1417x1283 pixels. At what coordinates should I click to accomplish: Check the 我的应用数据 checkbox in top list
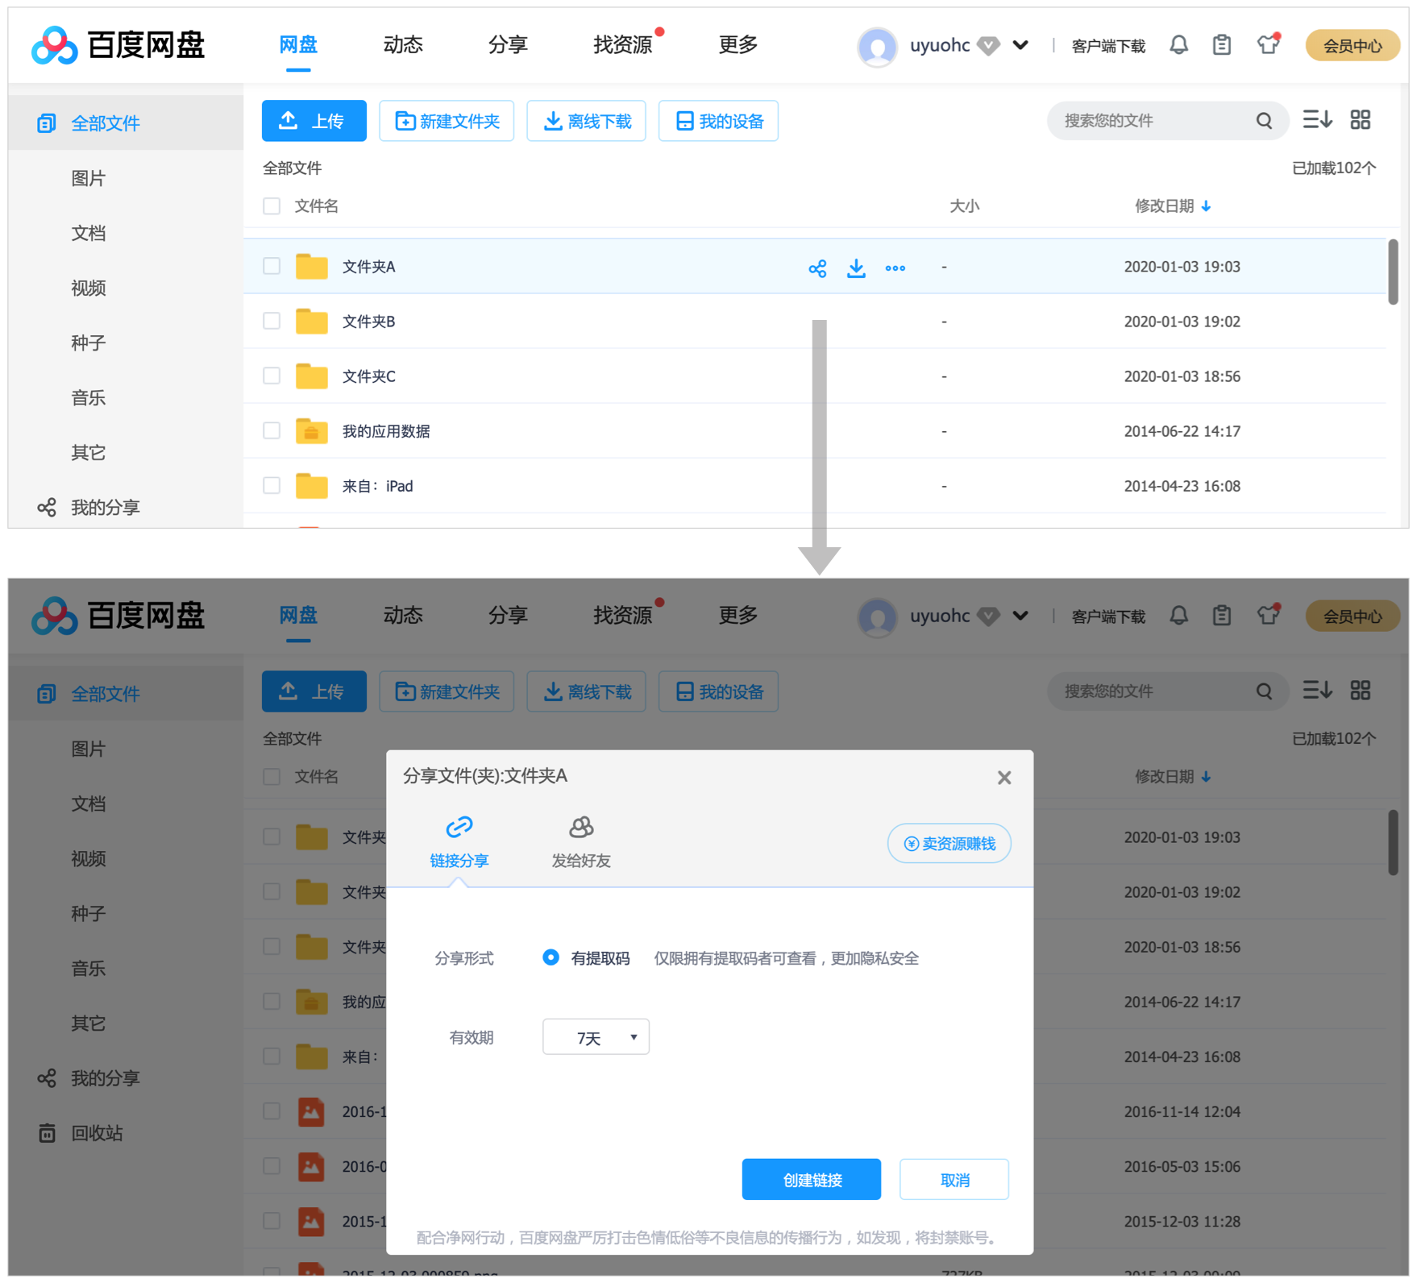coord(272,430)
